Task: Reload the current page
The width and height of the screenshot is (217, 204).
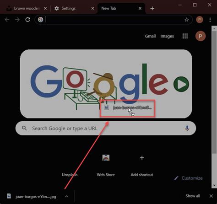Action: pos(27,20)
